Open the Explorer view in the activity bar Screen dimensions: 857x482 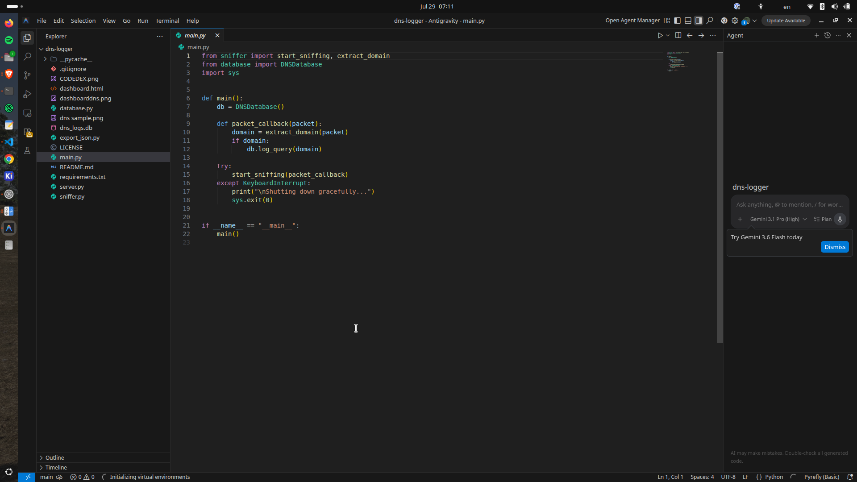point(27,38)
